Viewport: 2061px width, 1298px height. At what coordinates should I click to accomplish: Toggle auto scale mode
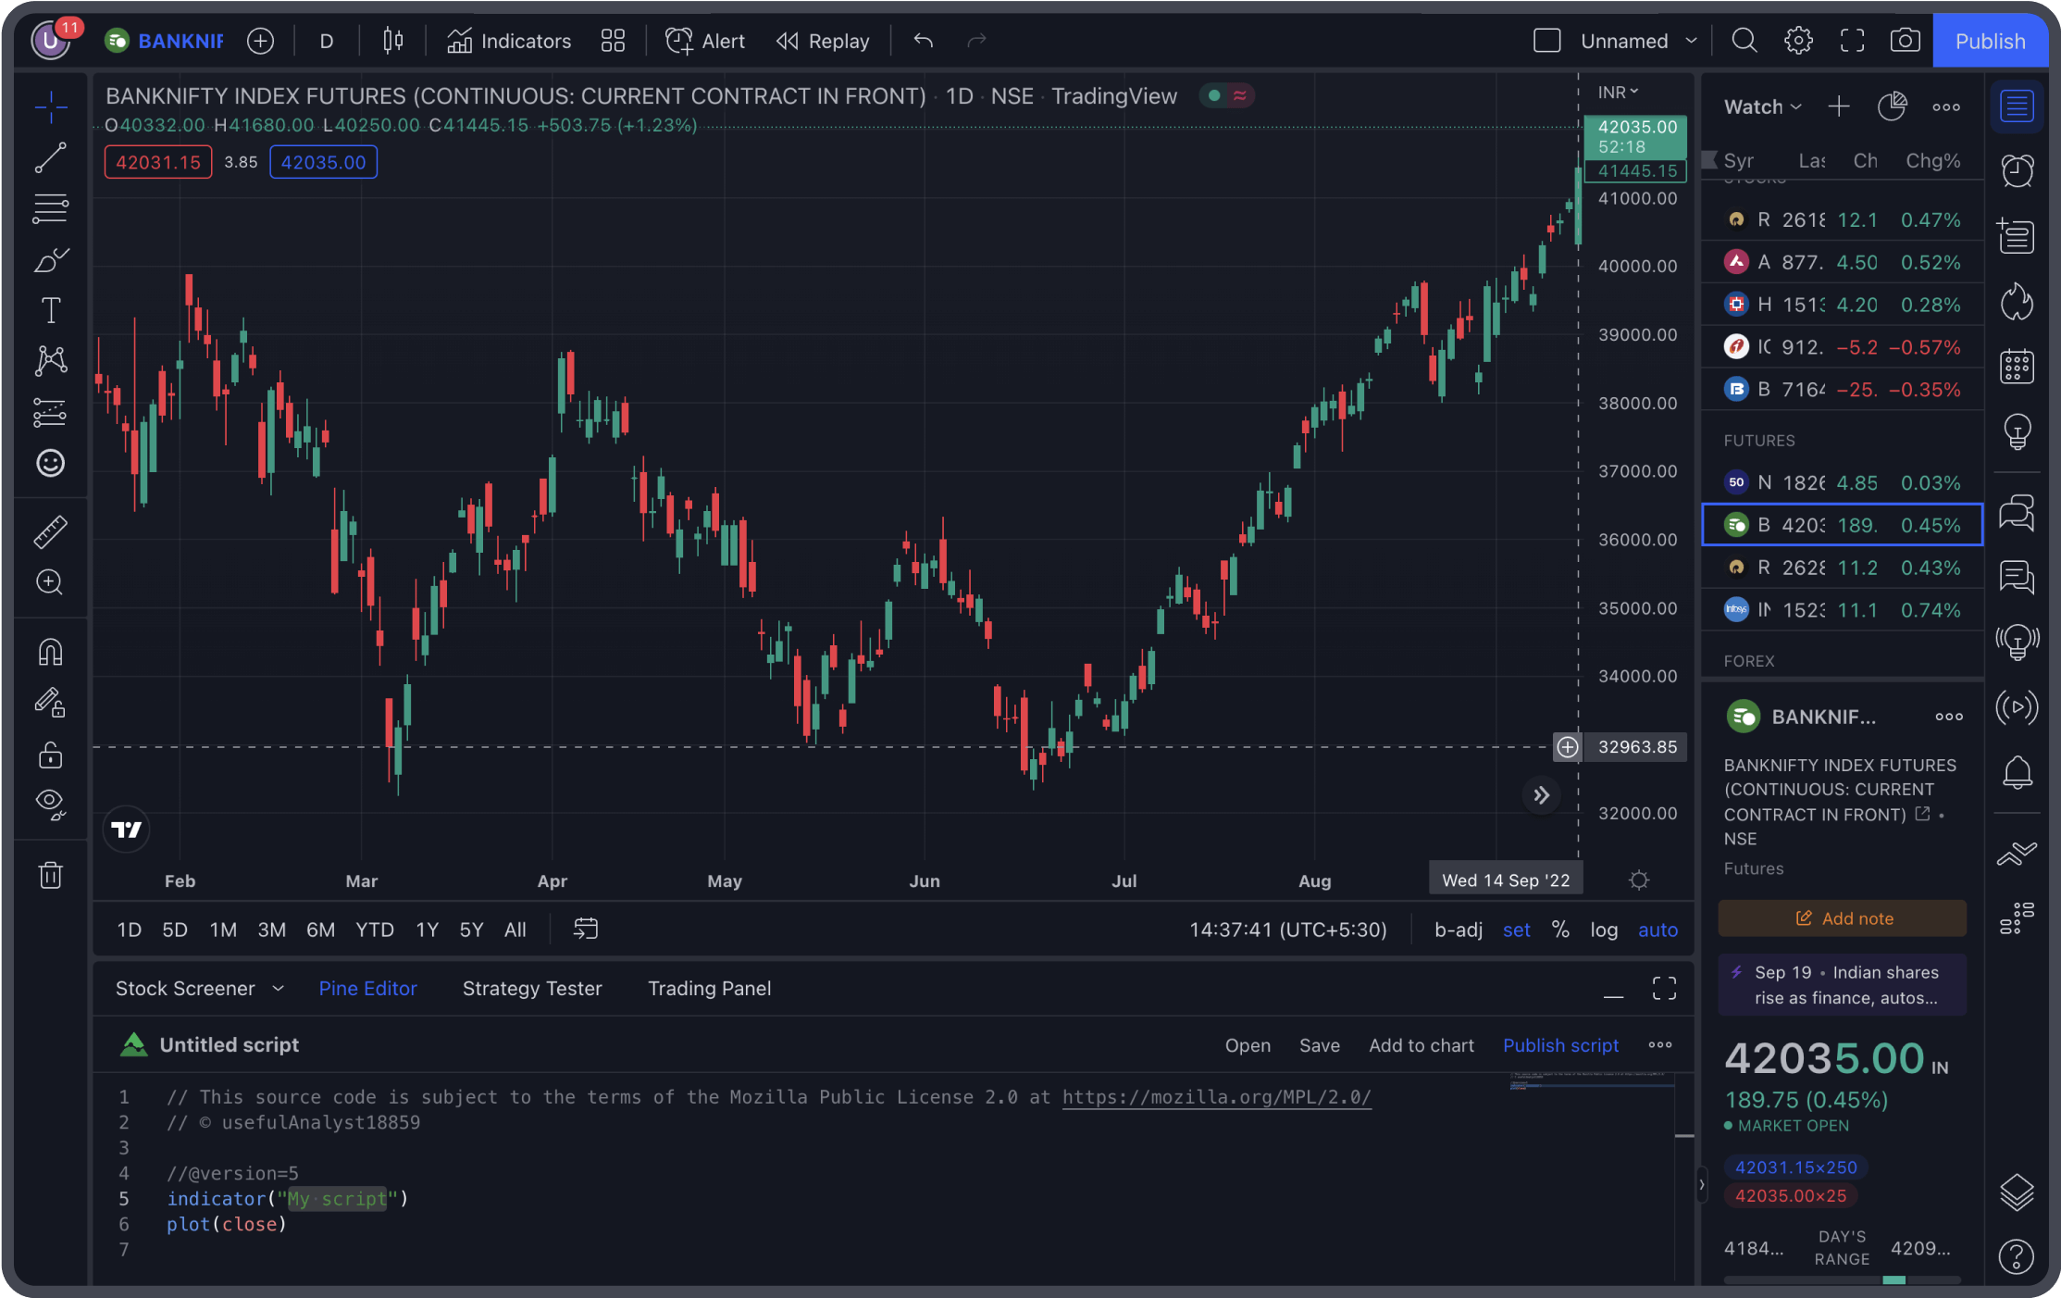pyautogui.click(x=1657, y=930)
